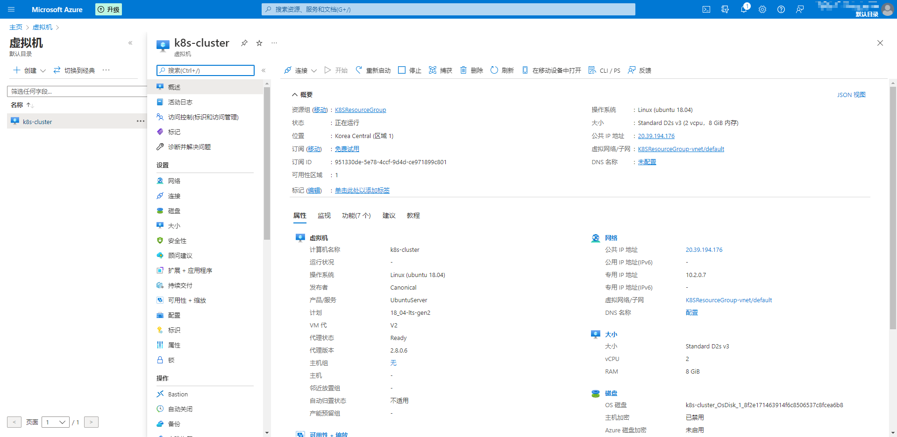Collapse the virtual machines list pane
Image resolution: width=897 pixels, height=437 pixels.
(x=130, y=43)
